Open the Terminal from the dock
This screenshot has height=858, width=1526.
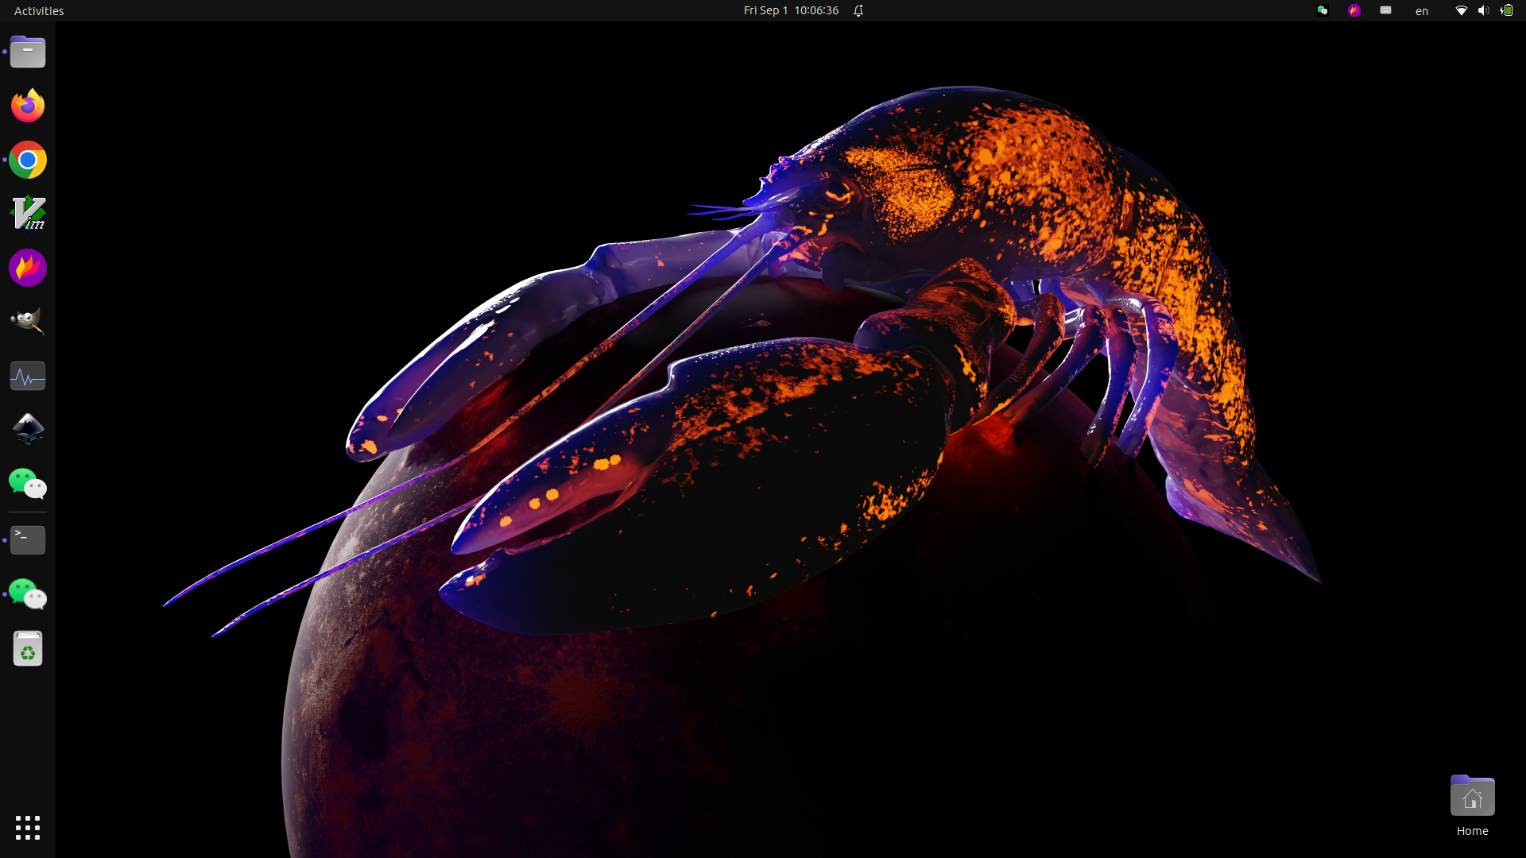[x=28, y=540]
